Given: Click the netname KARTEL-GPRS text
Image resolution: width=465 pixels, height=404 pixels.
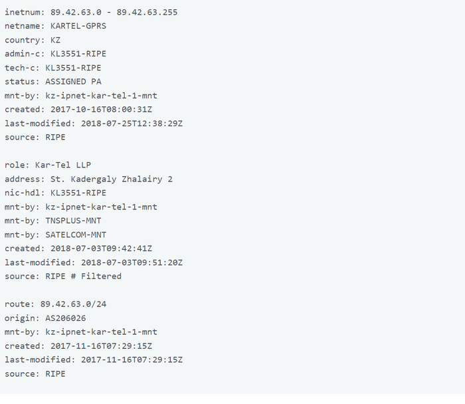Looking at the screenshot, I should 78,26.
